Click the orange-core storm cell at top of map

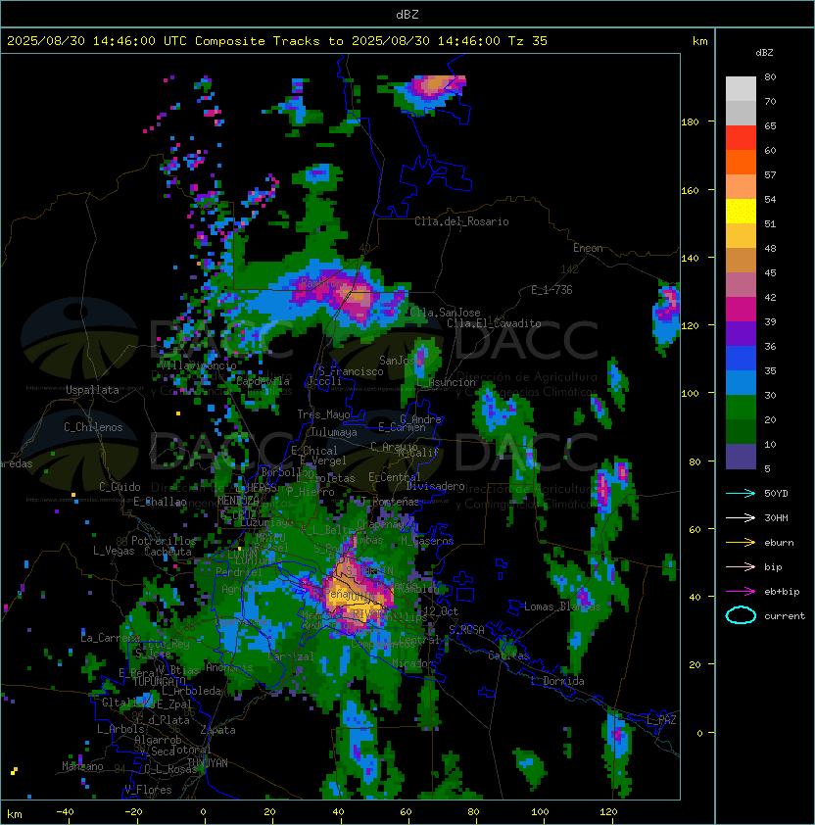tap(437, 83)
